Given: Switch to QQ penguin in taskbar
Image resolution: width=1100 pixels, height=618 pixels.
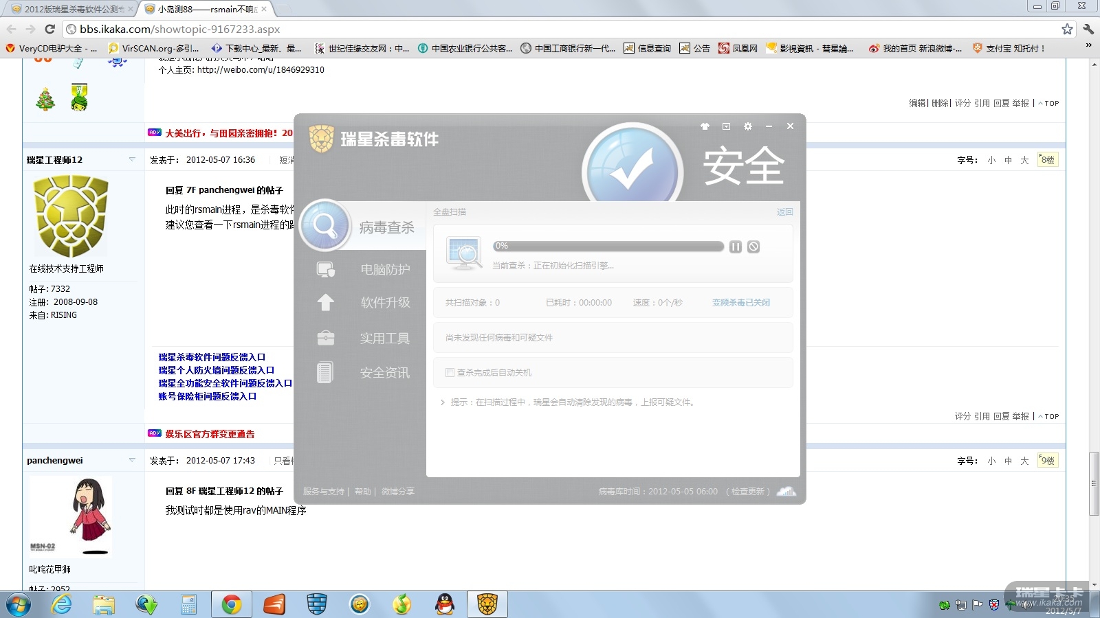Looking at the screenshot, I should [x=445, y=604].
